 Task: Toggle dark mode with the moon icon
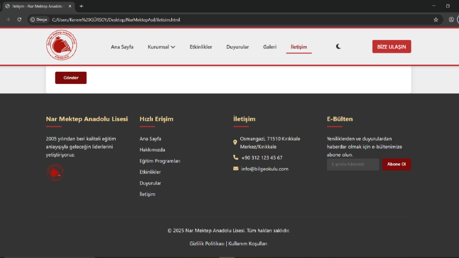click(338, 46)
